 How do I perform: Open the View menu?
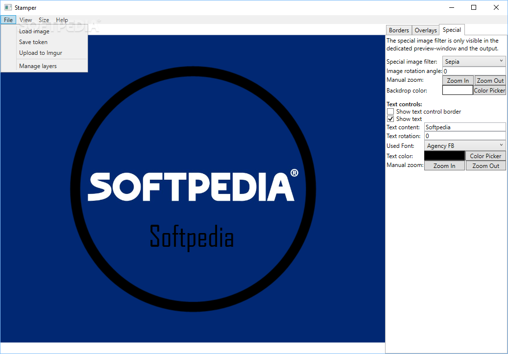25,20
